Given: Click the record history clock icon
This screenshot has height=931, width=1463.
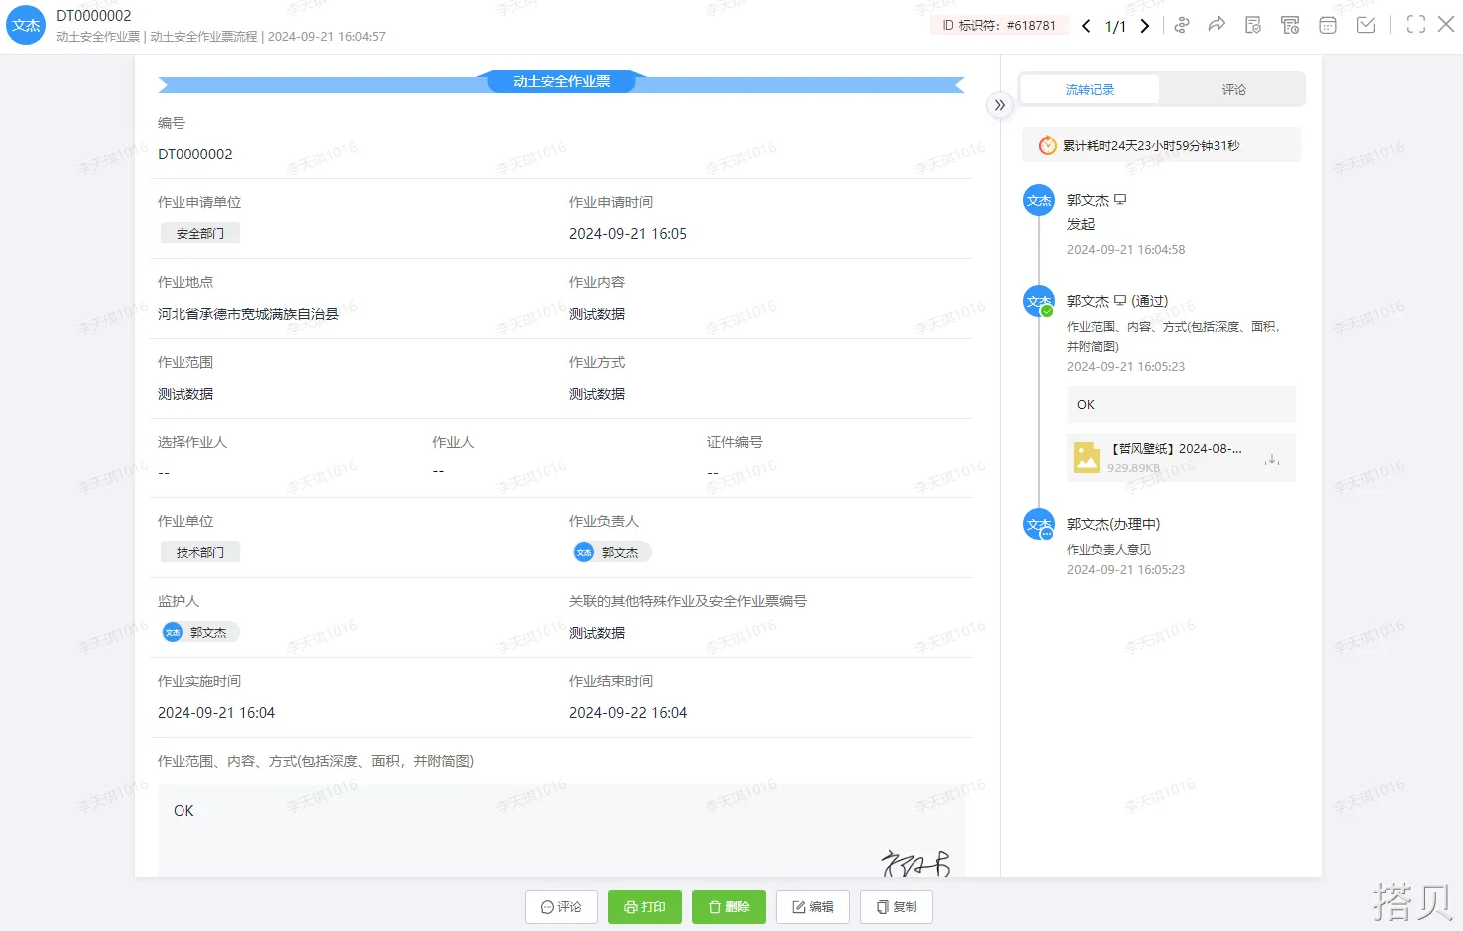Looking at the screenshot, I should pos(1290,25).
